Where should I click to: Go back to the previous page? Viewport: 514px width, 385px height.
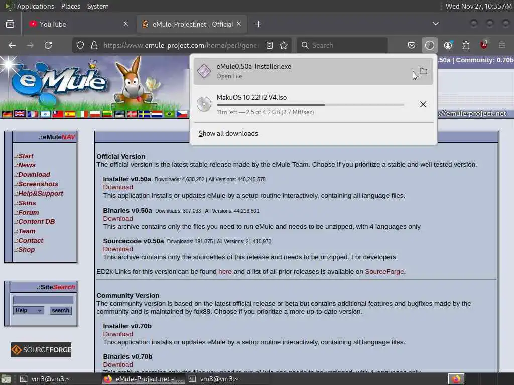click(x=12, y=45)
